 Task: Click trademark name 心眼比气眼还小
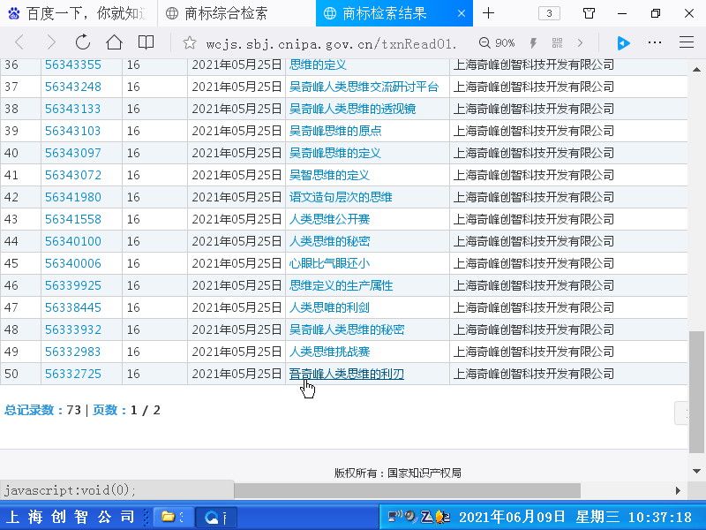[x=329, y=263]
